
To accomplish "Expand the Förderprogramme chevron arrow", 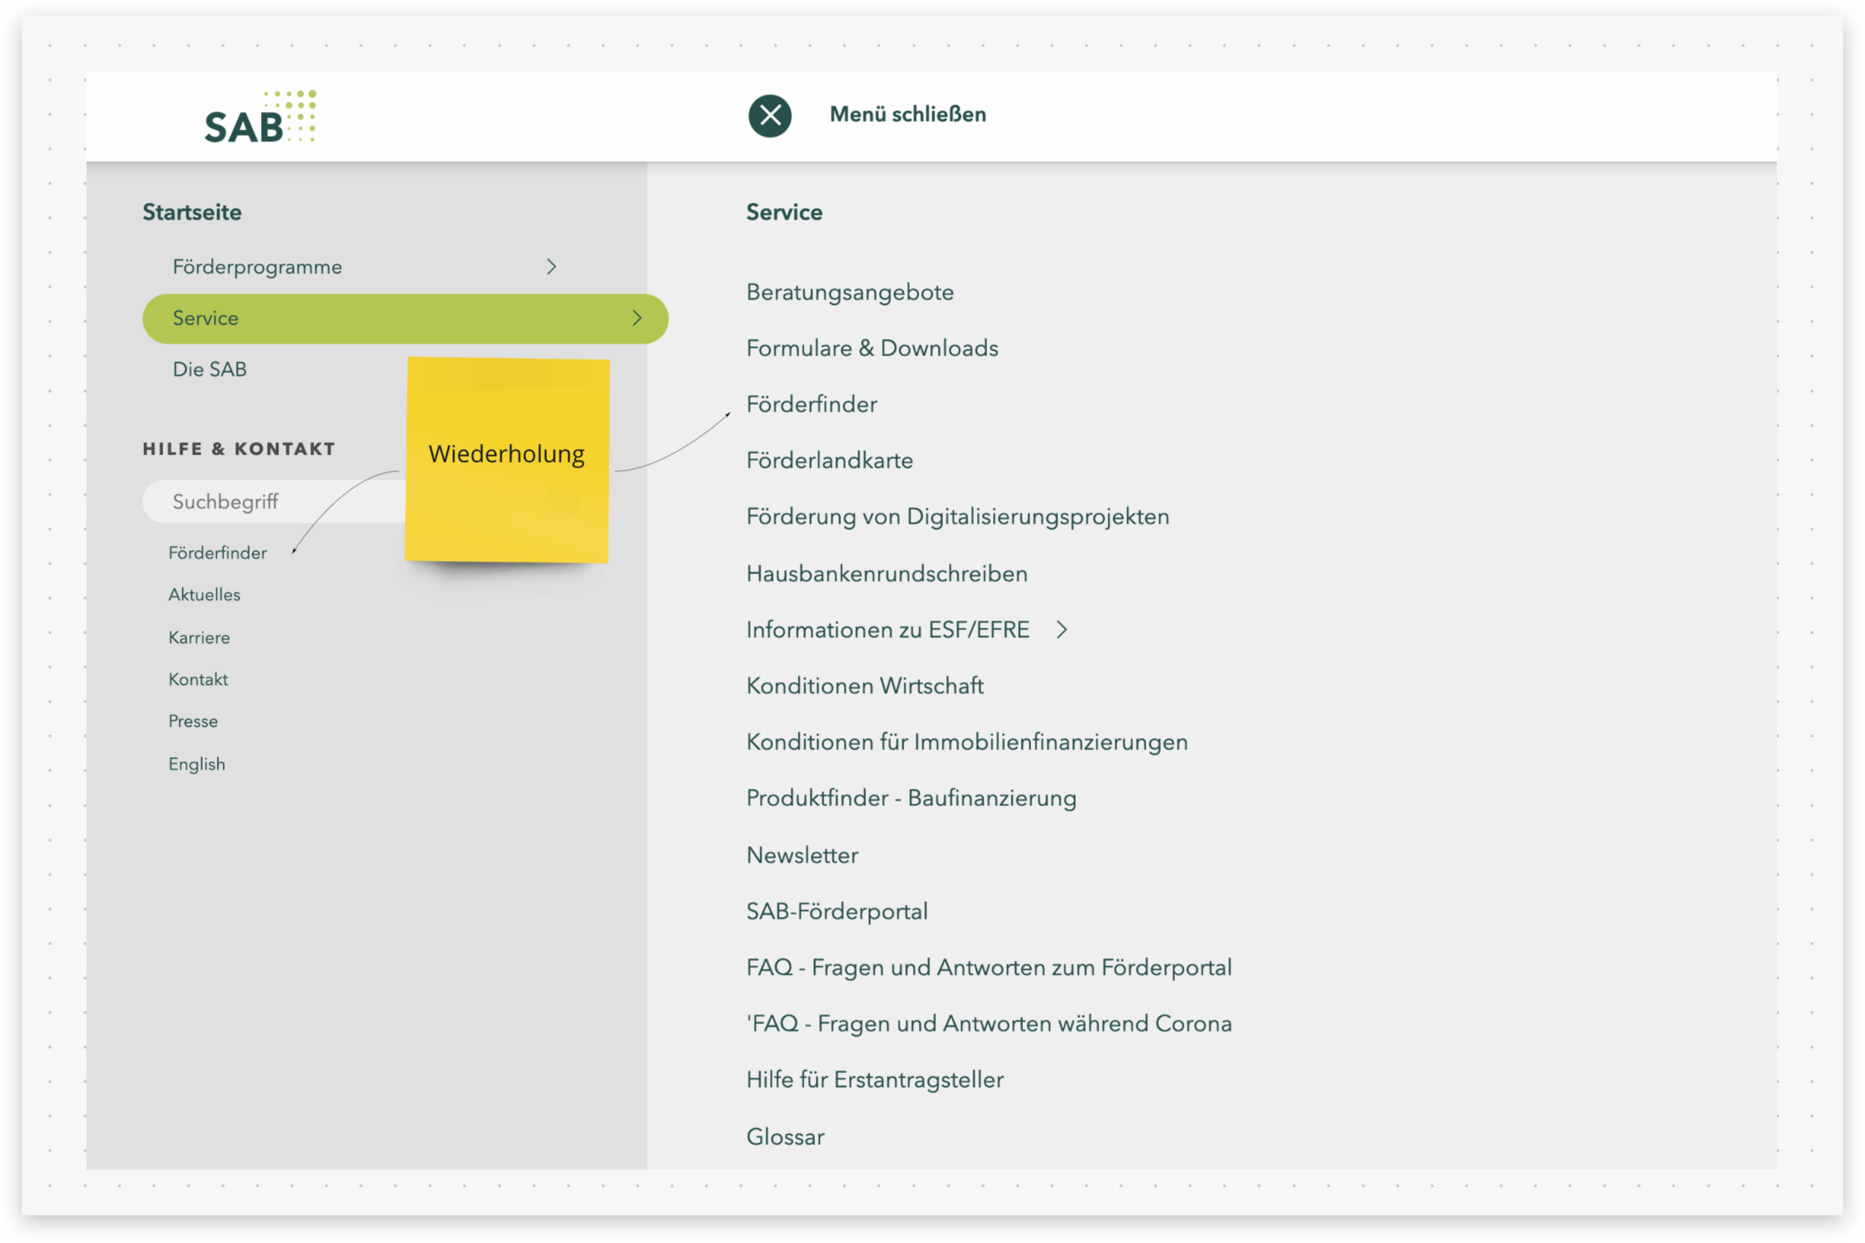I will (x=551, y=267).
